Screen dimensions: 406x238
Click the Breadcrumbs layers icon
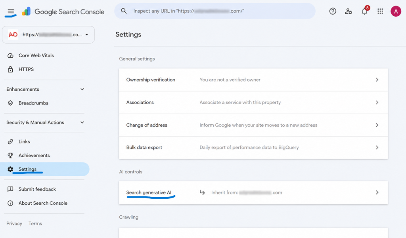tap(10, 103)
